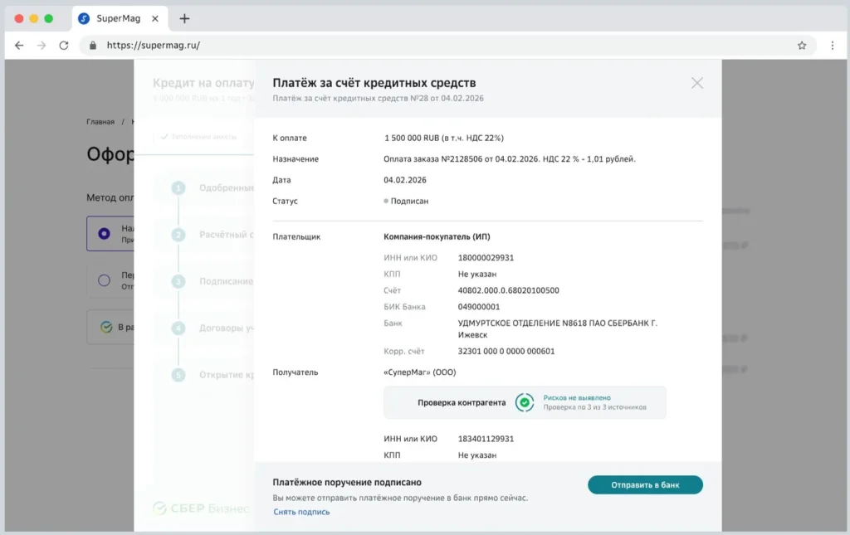Close the SuperMag tab

155,18
